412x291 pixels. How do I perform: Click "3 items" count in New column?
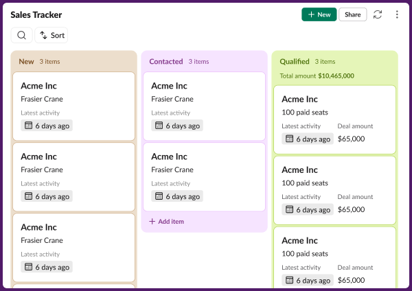point(49,62)
